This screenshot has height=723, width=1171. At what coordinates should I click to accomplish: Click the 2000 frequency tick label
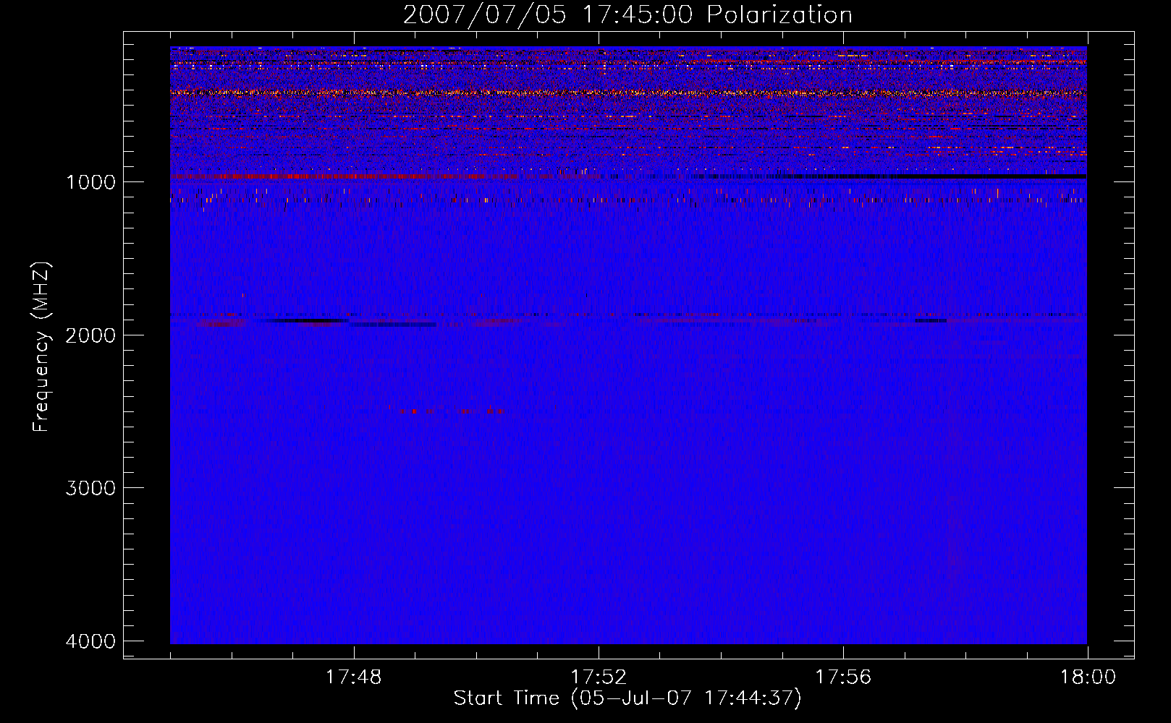point(90,335)
